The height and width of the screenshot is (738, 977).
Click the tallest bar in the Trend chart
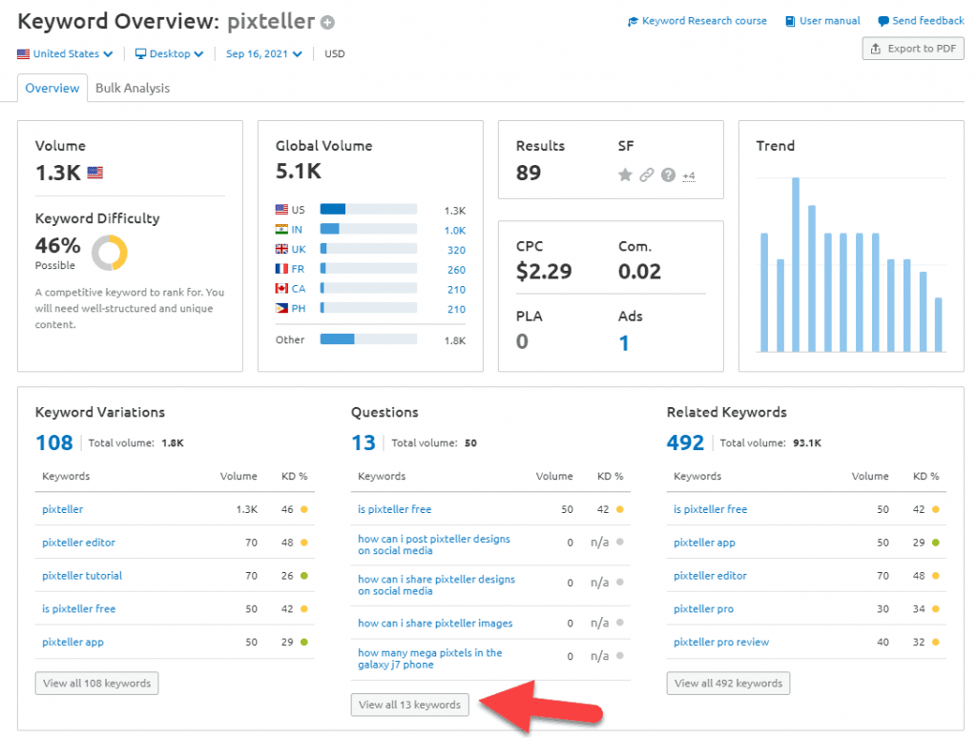[796, 265]
